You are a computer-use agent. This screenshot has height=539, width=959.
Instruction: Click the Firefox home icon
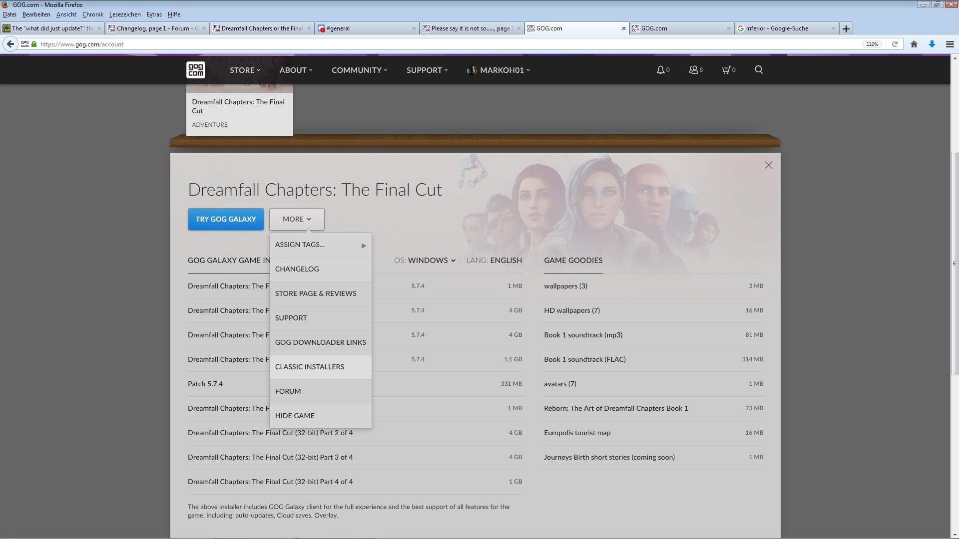point(914,44)
